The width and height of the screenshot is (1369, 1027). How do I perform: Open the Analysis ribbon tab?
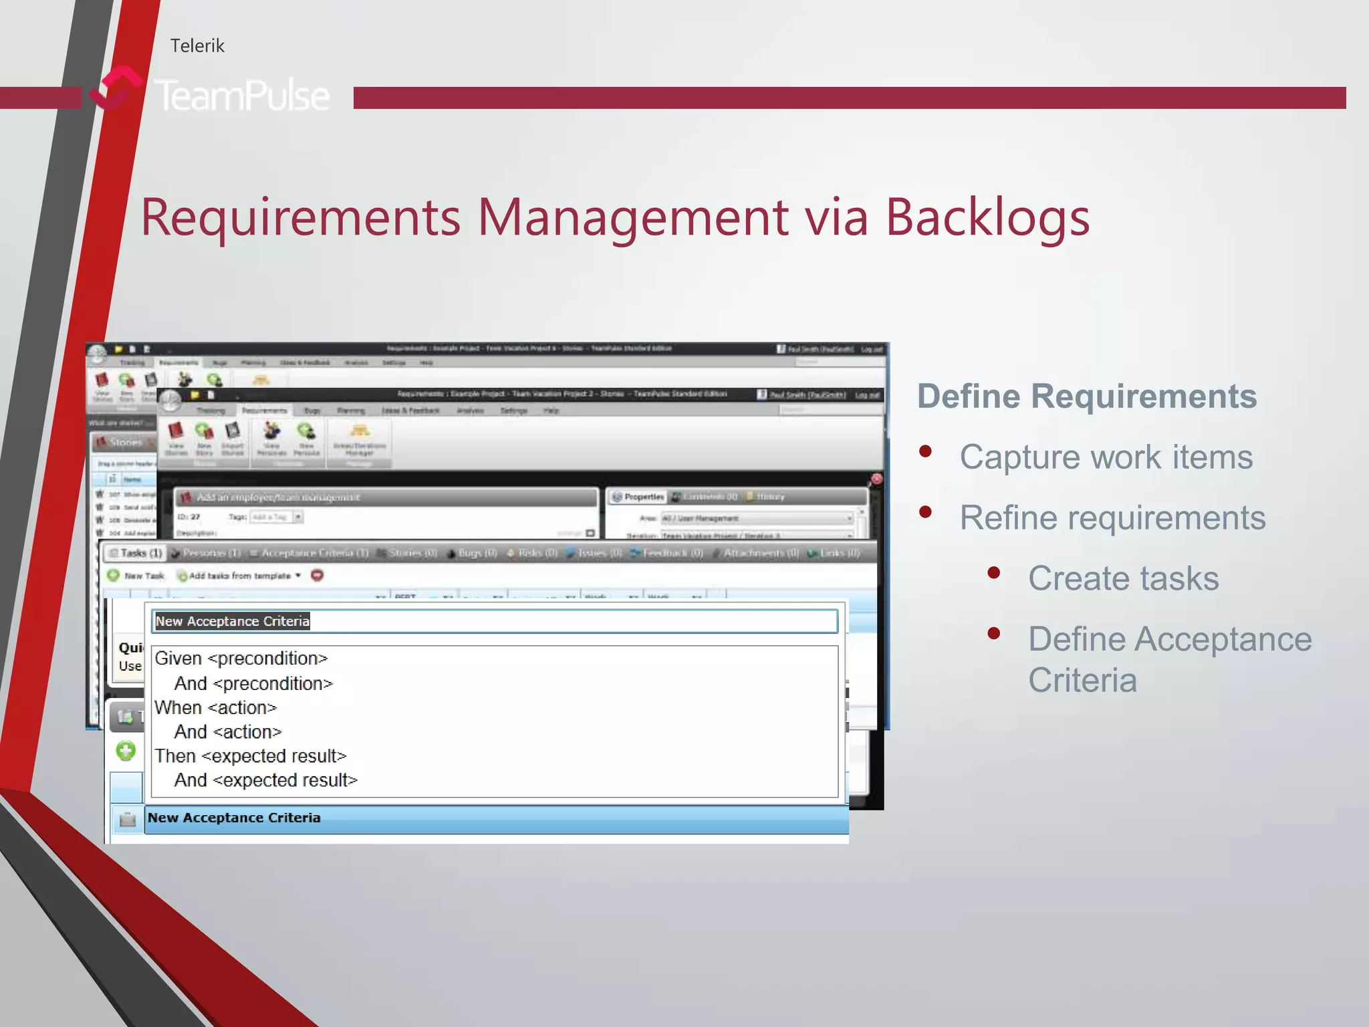pos(470,411)
